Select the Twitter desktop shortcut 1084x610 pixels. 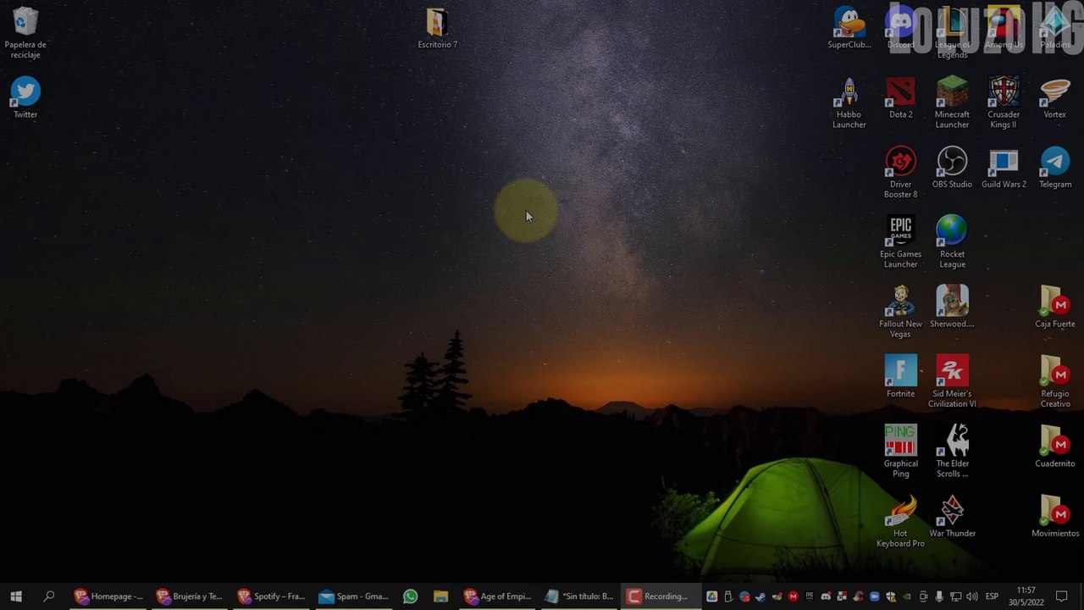pos(25,97)
